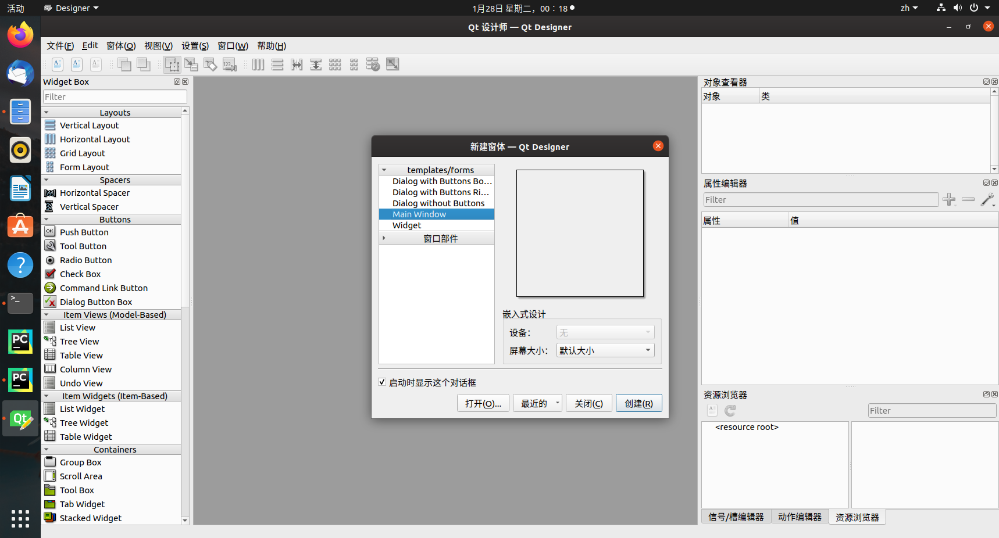
Task: Select Tab Widget in the Widget Box
Action: coord(83,504)
